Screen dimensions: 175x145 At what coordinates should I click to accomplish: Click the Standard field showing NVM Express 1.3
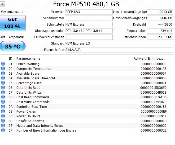click(x=119, y=43)
